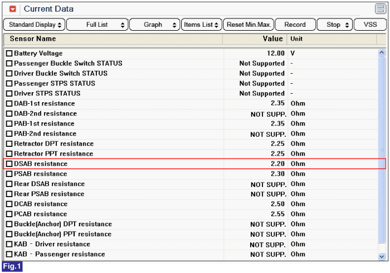Open the Graph dropdown
This screenshot has width=390, height=273.
pos(154,25)
